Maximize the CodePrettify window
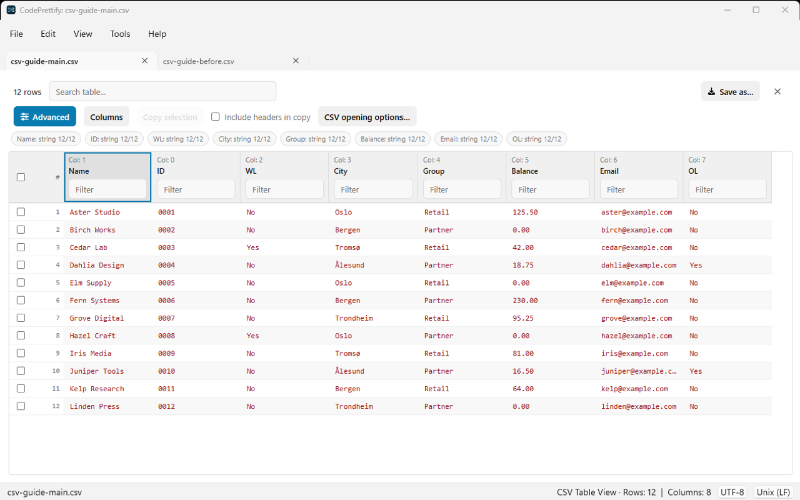Viewport: 800px width, 500px height. [x=756, y=10]
